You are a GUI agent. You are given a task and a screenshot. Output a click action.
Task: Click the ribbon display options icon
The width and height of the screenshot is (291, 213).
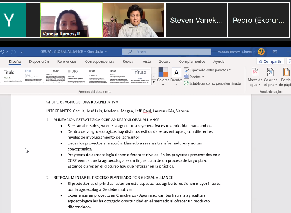[x=275, y=52]
